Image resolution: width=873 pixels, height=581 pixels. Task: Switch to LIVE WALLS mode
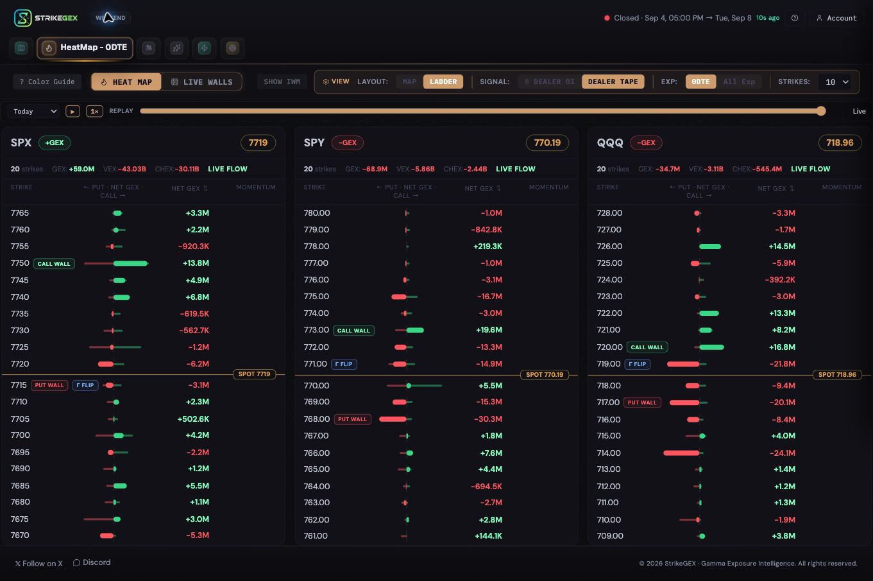[x=201, y=82]
